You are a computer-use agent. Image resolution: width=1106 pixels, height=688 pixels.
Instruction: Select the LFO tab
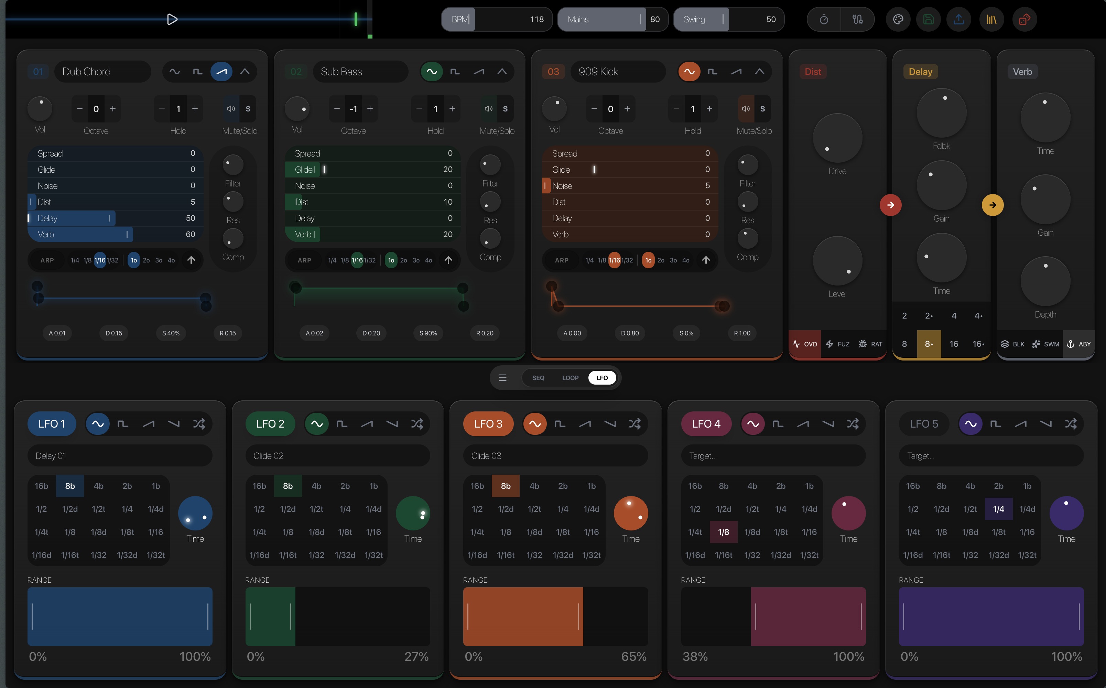point(602,378)
